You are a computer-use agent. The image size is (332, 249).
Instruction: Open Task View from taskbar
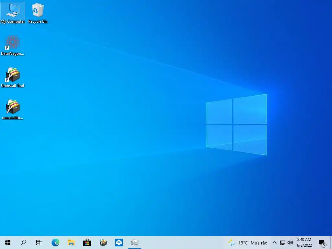(x=39, y=243)
